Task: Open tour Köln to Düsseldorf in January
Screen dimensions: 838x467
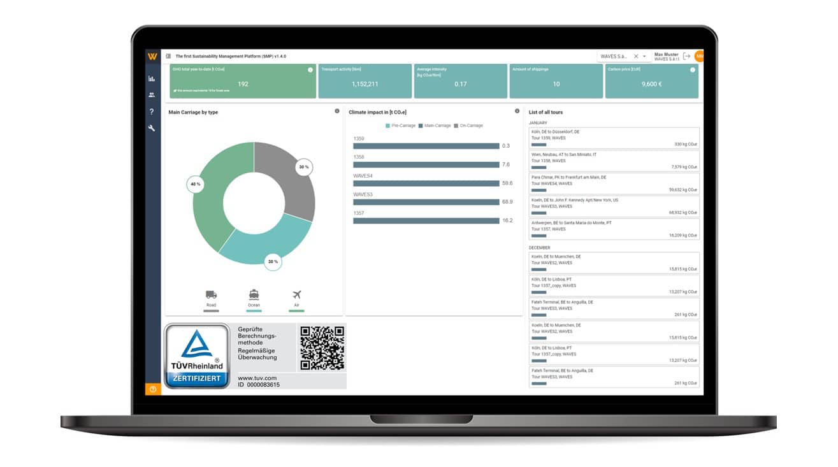Action: click(614, 138)
